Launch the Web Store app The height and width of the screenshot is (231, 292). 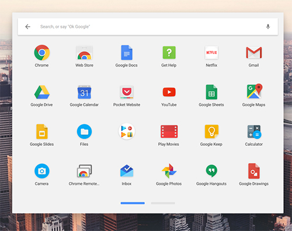pos(84,52)
